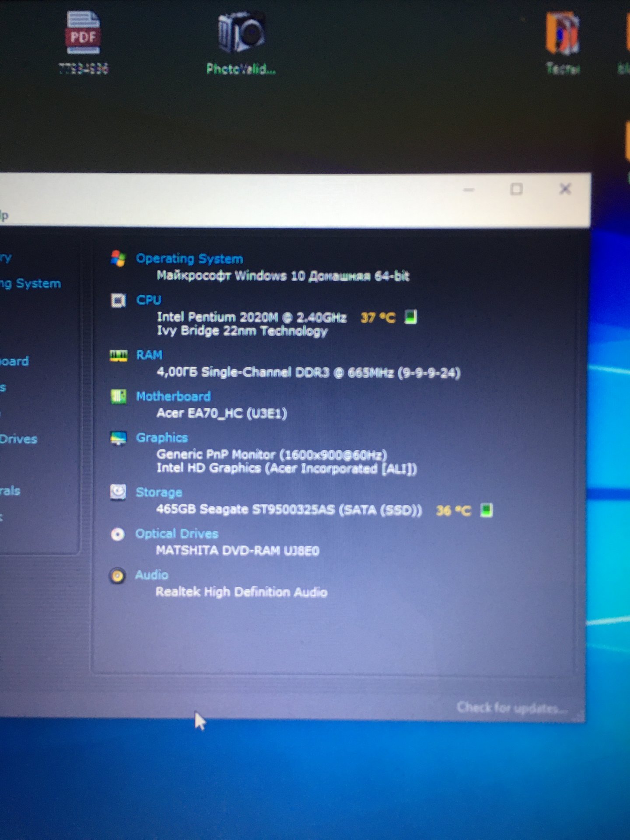
Task: Click the RAM memory stick icon
Action: [118, 356]
